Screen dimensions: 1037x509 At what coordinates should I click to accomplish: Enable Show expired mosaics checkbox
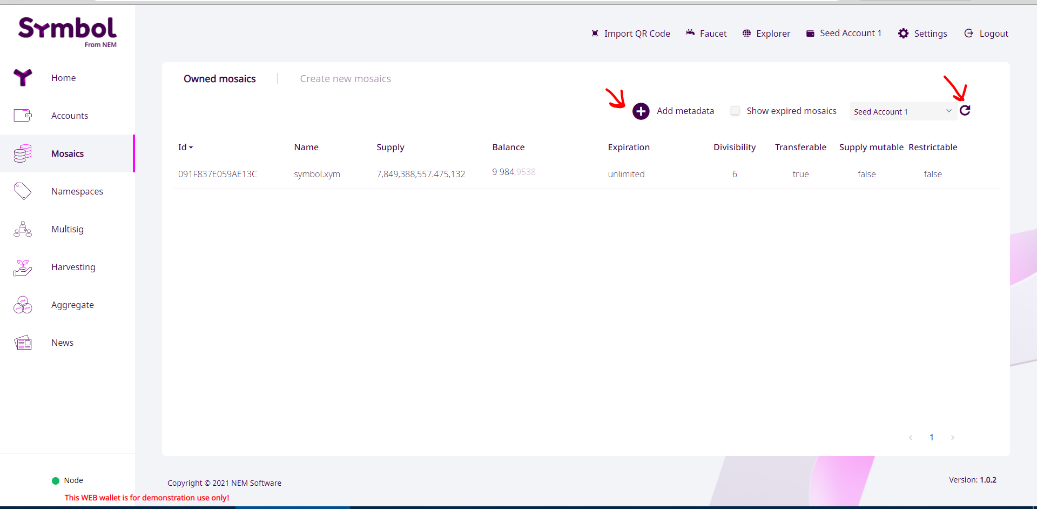pos(735,111)
